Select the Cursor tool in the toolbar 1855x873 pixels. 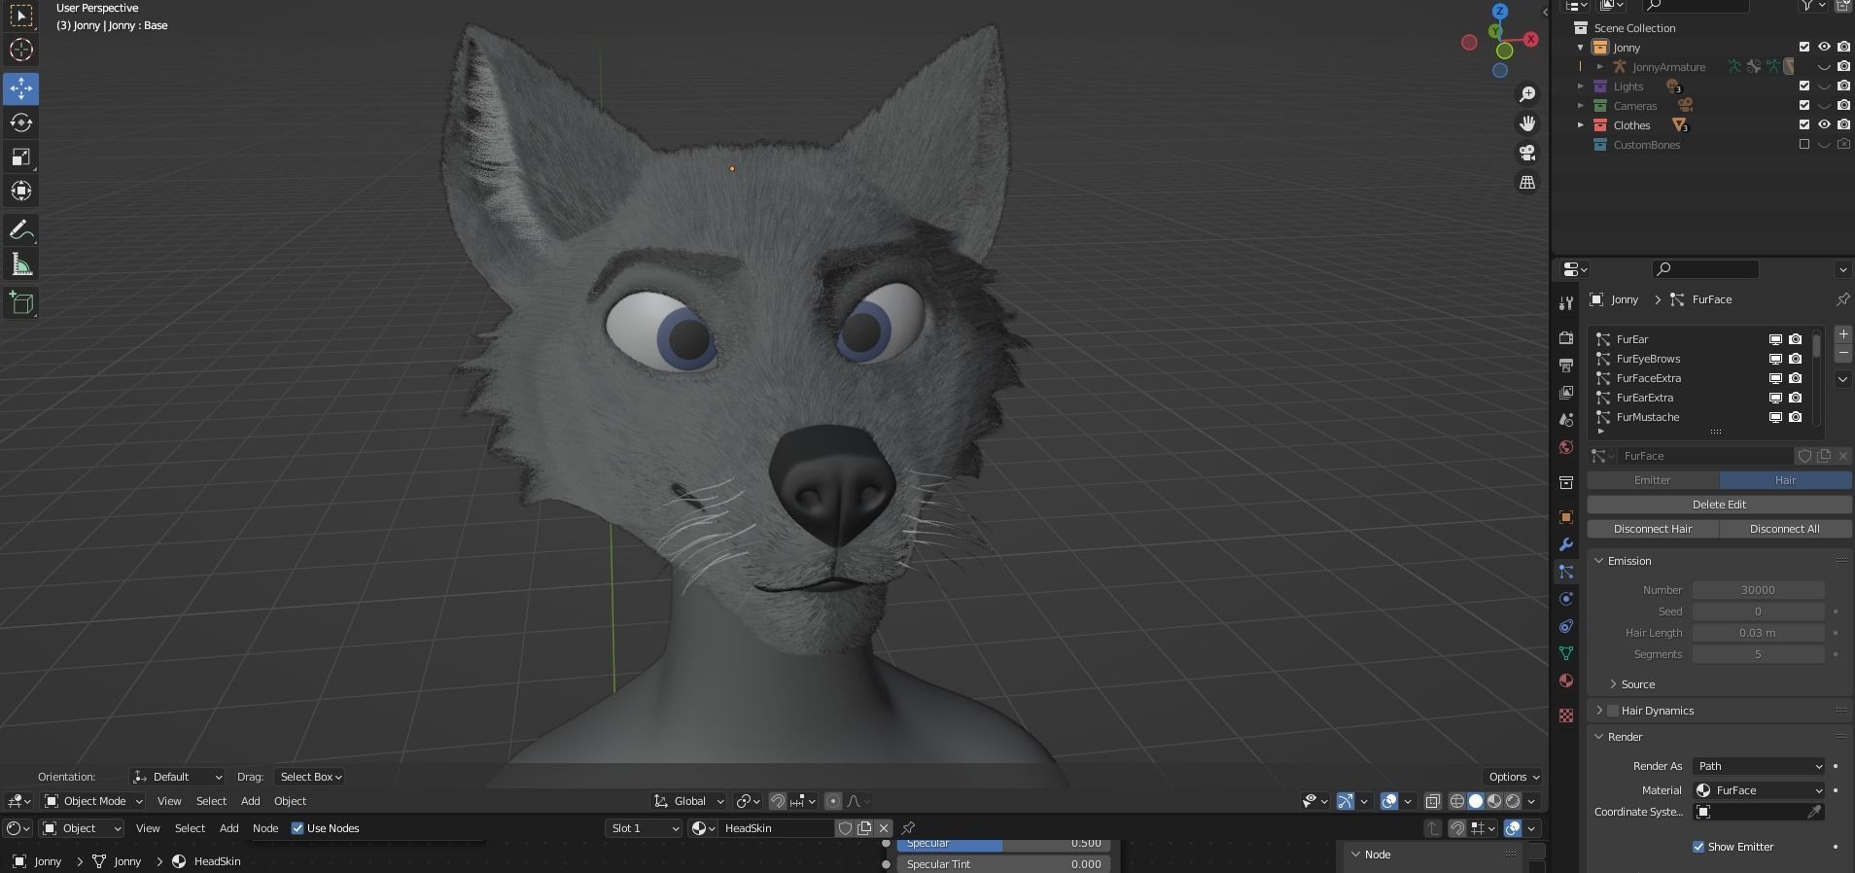coord(20,50)
